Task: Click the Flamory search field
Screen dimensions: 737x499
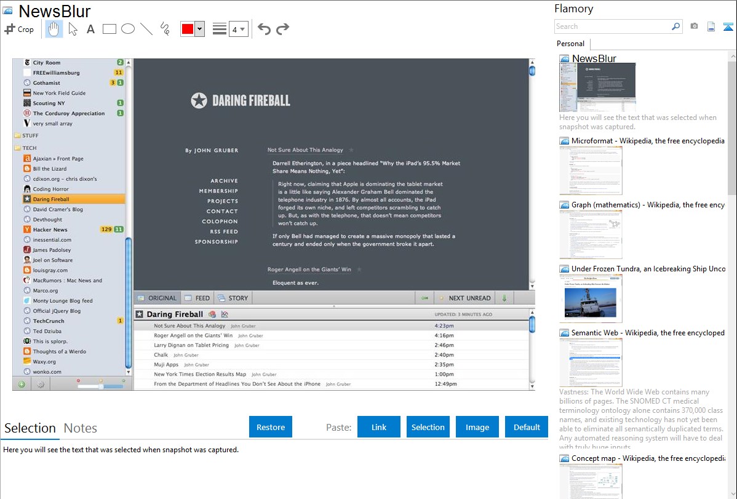Action: (x=613, y=26)
